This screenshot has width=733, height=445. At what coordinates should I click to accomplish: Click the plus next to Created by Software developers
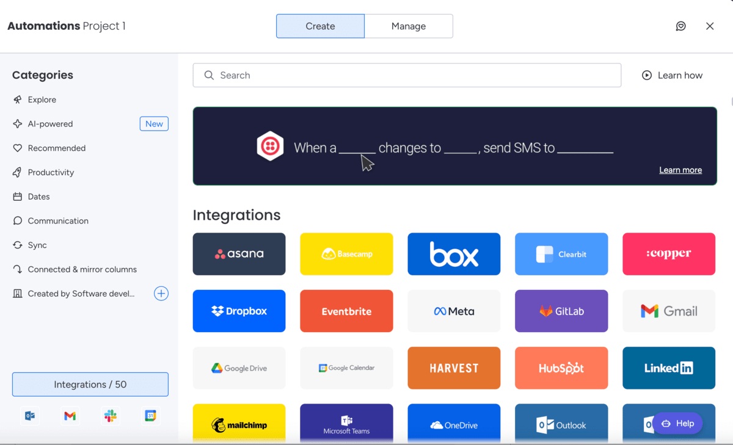click(161, 294)
